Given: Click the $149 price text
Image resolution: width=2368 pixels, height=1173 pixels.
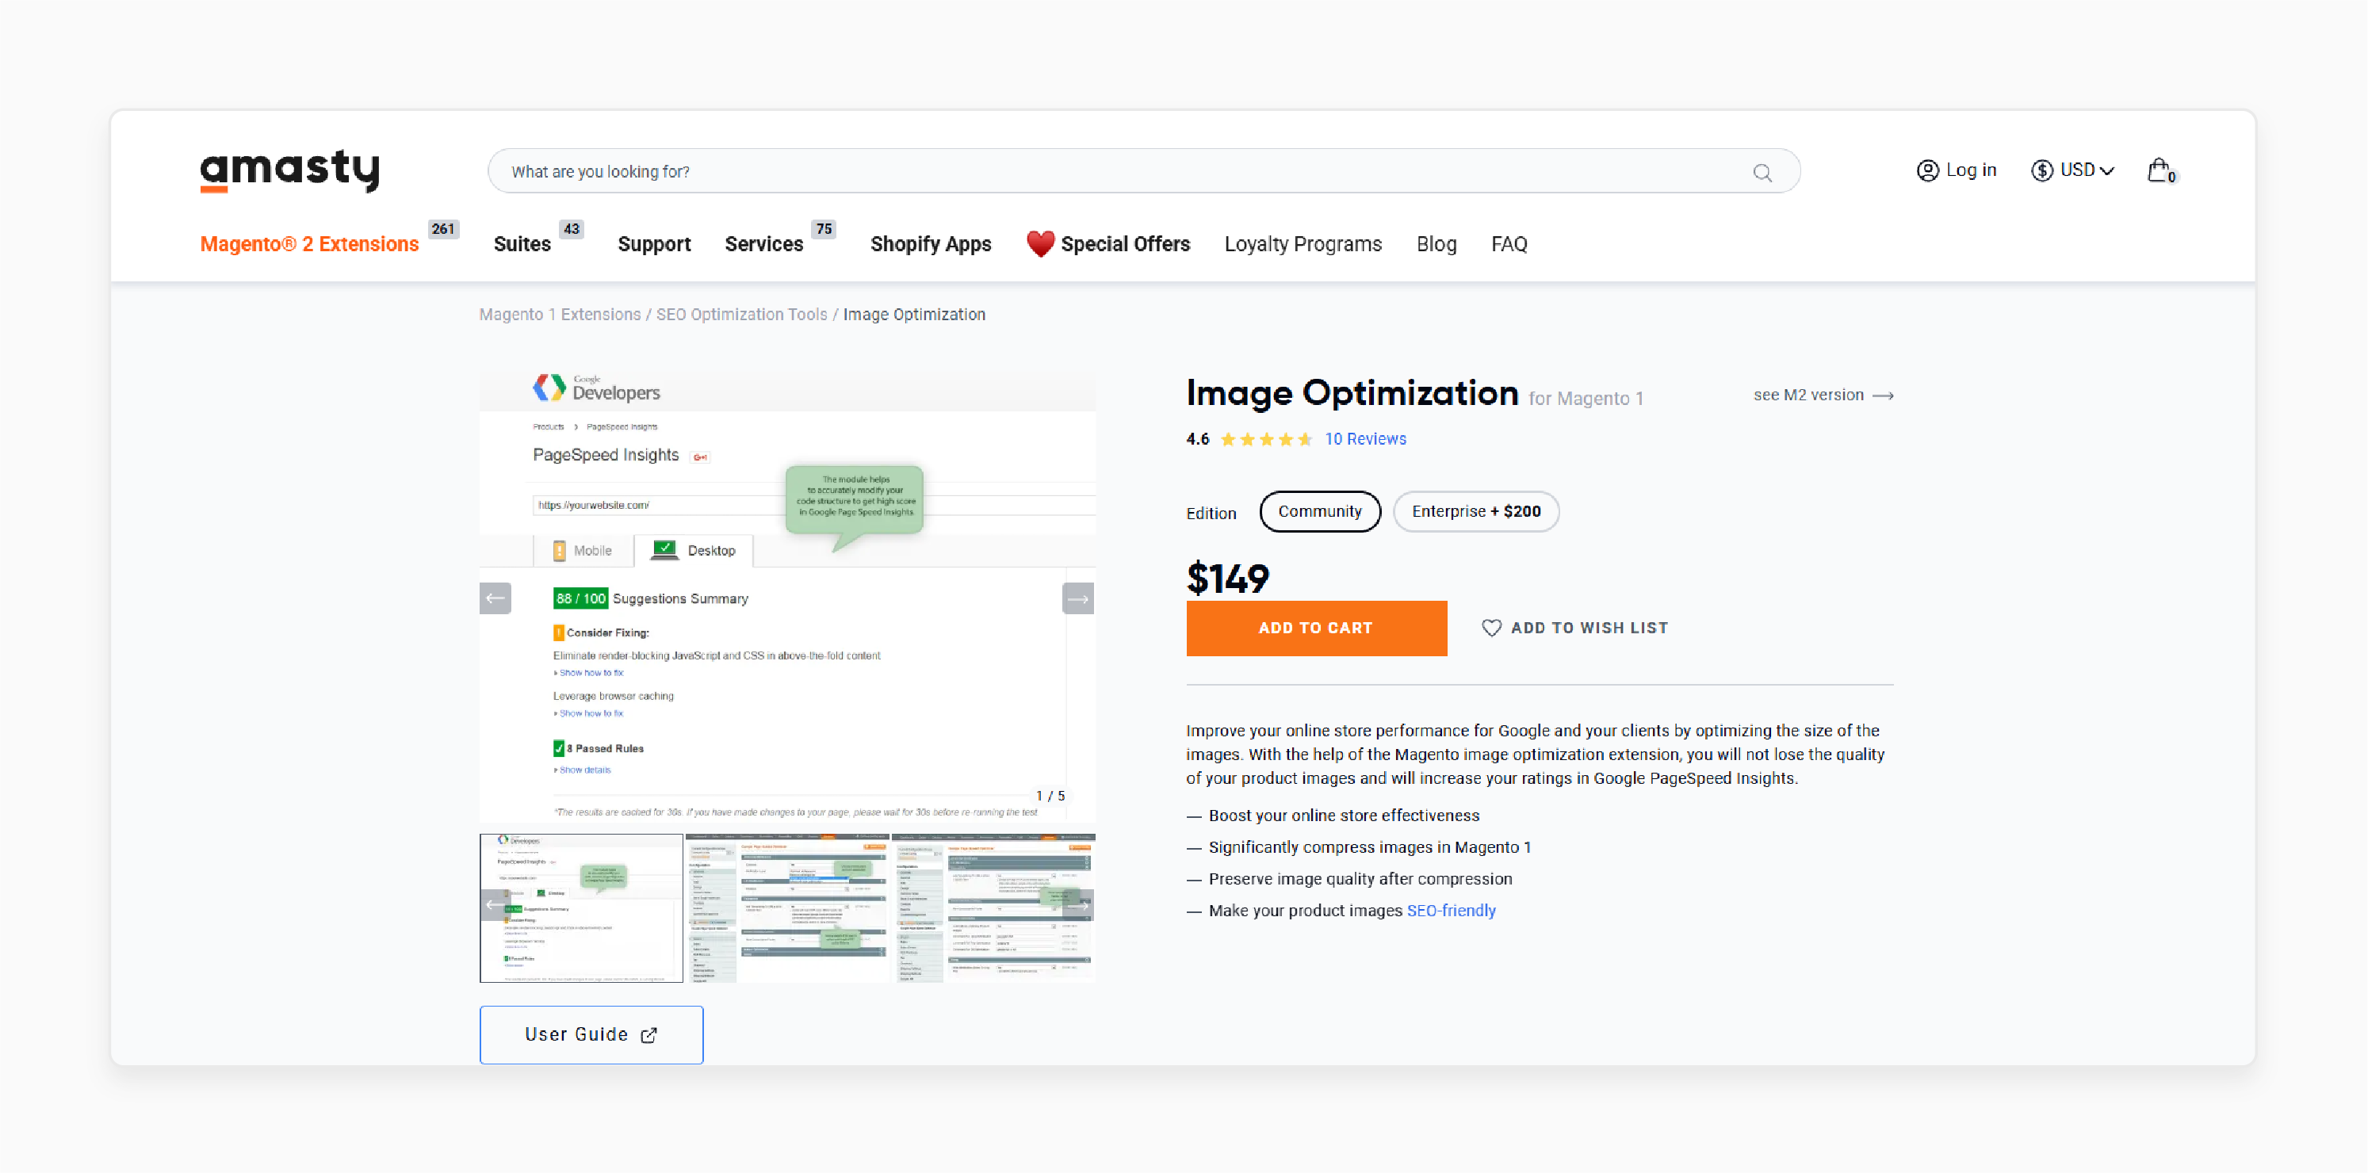Looking at the screenshot, I should point(1227,579).
